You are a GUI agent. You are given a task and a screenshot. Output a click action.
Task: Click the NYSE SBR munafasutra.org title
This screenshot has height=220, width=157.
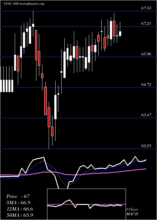24,4
